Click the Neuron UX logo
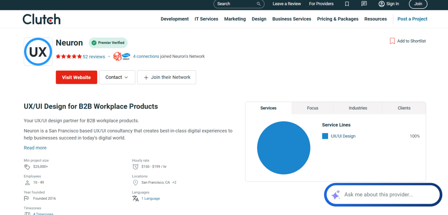Screen dimensions: 448x215 (38, 51)
